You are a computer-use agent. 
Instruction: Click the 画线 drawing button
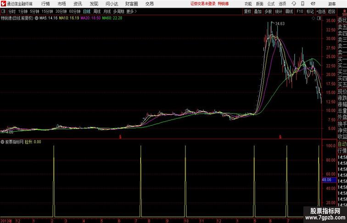pos(289,11)
